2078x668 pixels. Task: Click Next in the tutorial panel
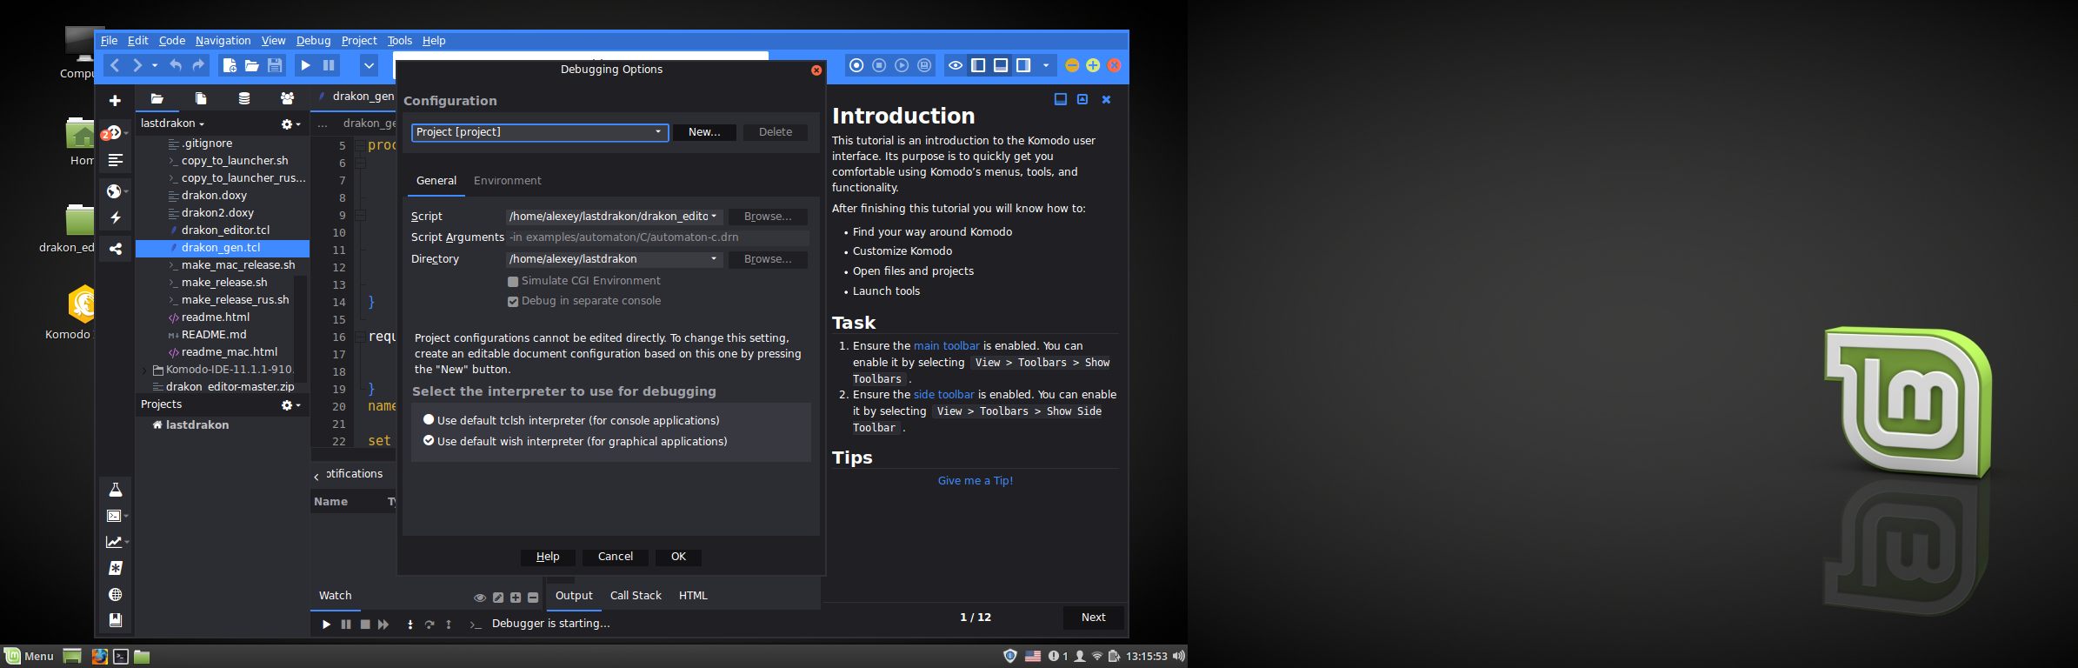pyautogui.click(x=1094, y=618)
